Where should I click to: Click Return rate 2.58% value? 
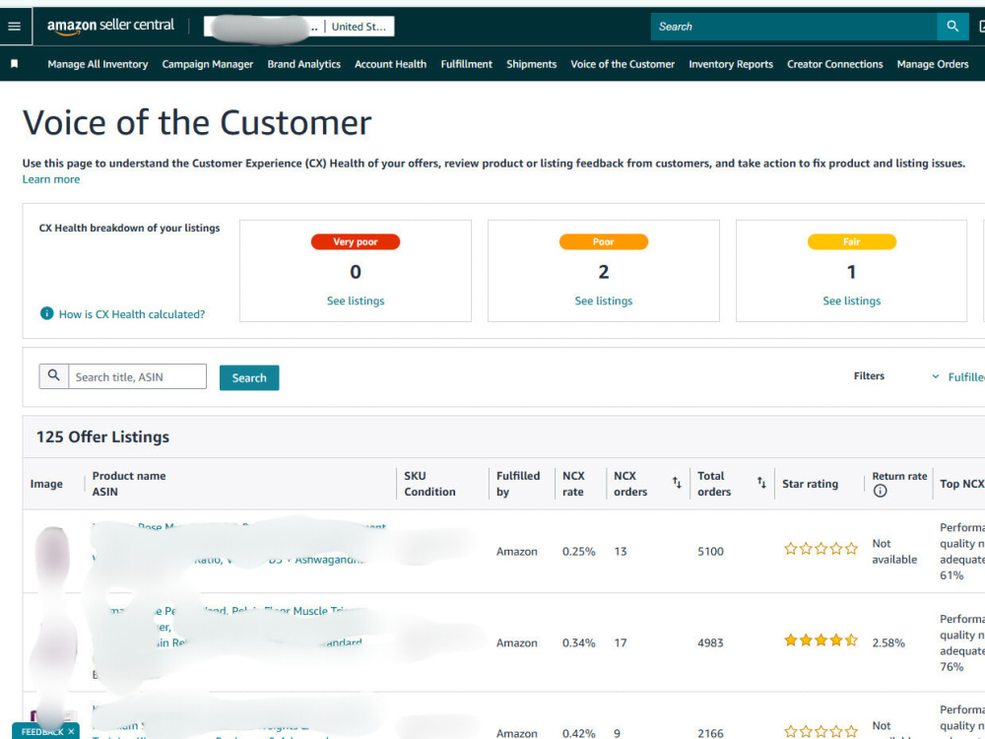click(x=888, y=642)
